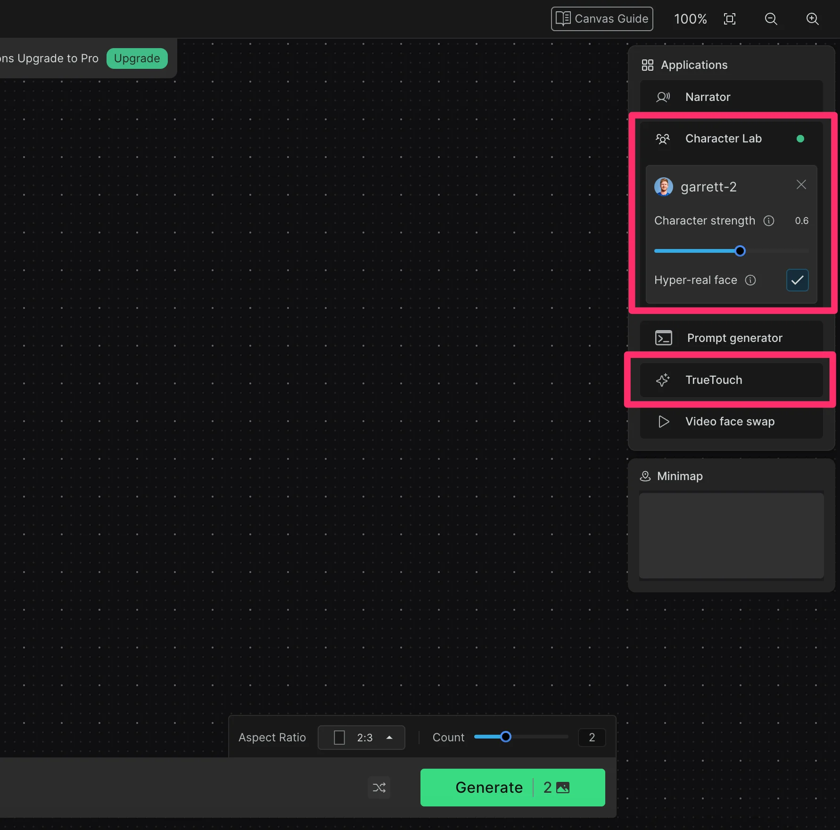Image resolution: width=840 pixels, height=830 pixels.
Task: Click the 100% zoom level indicator
Action: point(690,19)
